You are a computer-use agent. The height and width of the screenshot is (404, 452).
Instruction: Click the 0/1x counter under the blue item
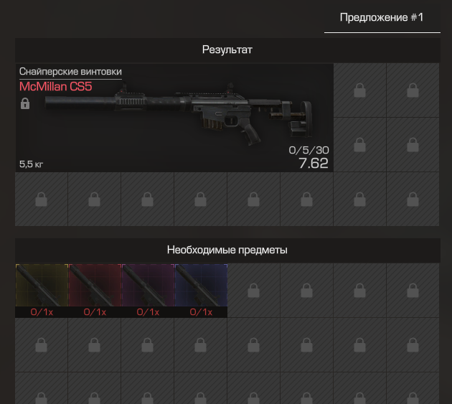point(201,312)
